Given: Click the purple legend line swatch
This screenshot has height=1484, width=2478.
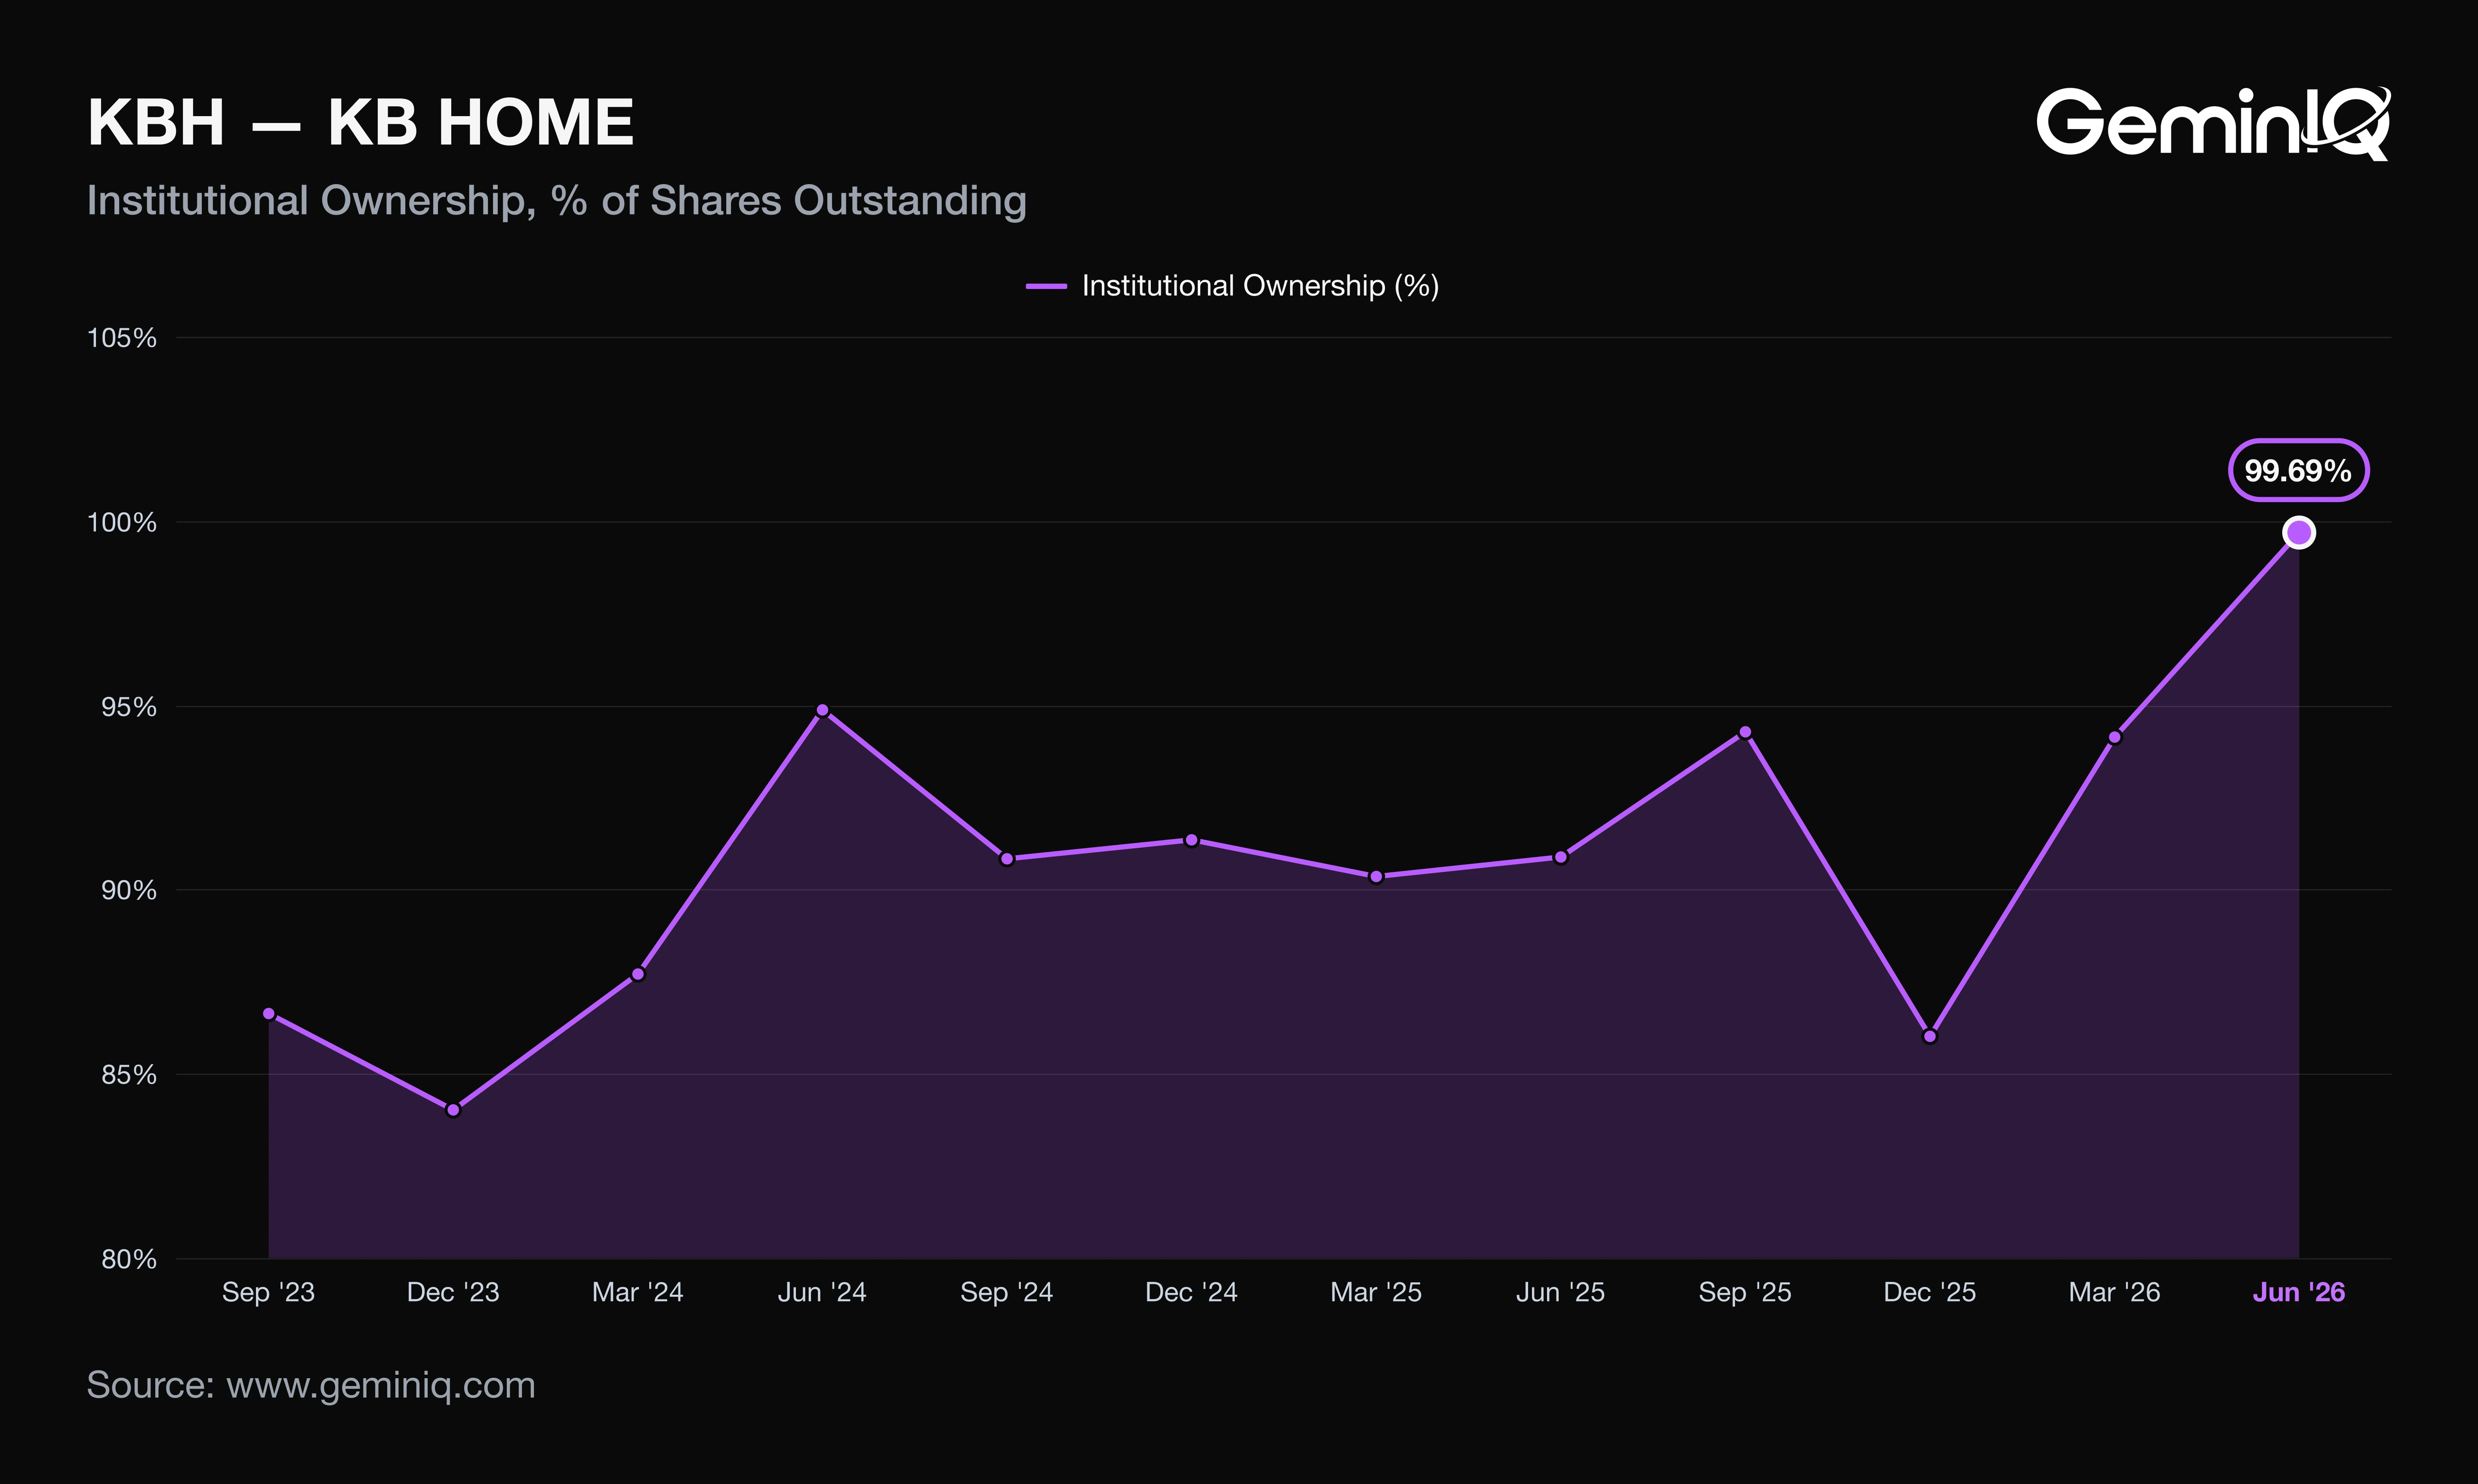Looking at the screenshot, I should pyautogui.click(x=1046, y=286).
